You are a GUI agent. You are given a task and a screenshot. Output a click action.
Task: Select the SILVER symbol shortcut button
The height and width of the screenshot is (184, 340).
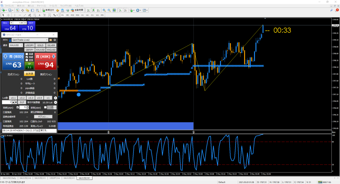click(51, 45)
